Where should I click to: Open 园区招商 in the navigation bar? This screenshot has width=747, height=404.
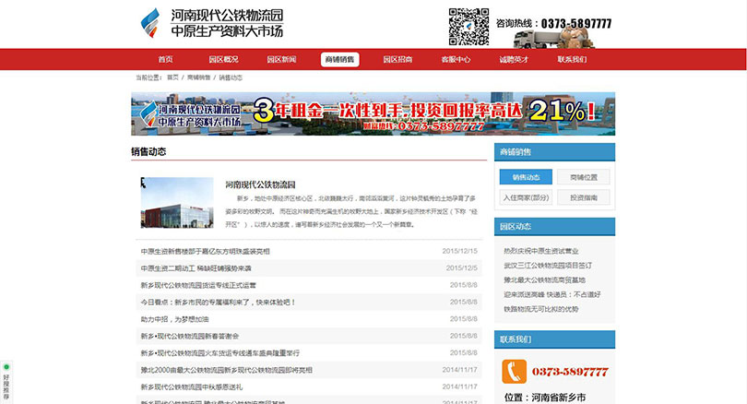pyautogui.click(x=397, y=59)
